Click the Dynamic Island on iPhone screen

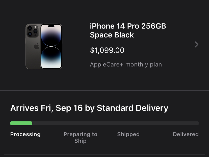click(x=51, y=26)
